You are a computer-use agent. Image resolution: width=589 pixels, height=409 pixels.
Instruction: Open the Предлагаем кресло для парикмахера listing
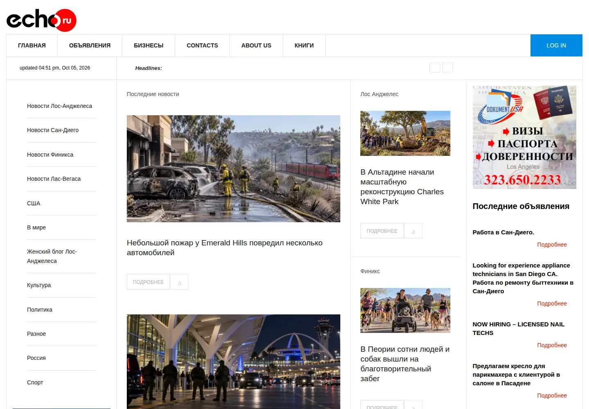[516, 375]
